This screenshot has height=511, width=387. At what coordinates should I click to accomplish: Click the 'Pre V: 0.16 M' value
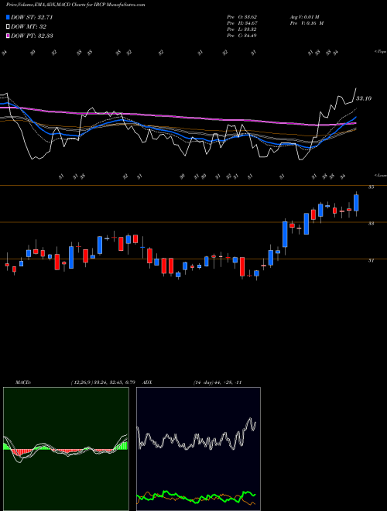click(x=307, y=23)
